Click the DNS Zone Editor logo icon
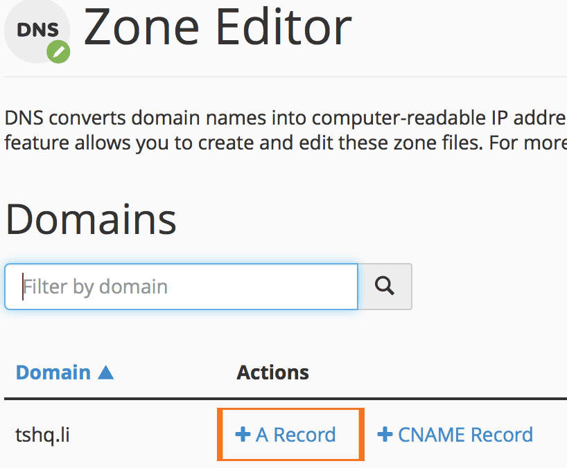 (37, 30)
